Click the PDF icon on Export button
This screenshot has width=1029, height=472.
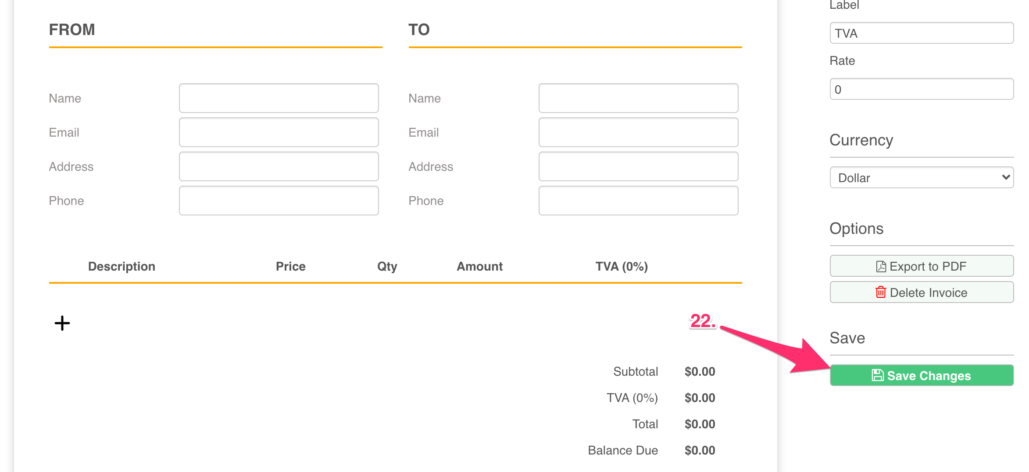(x=880, y=266)
